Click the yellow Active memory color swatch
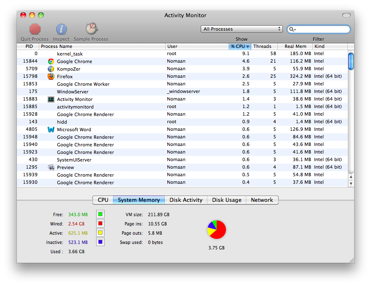 click(100, 233)
